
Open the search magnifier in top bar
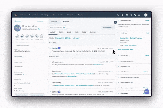(118, 15)
